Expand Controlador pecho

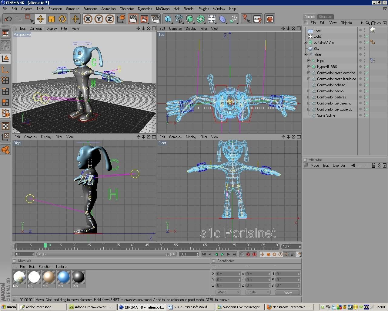click(309, 91)
